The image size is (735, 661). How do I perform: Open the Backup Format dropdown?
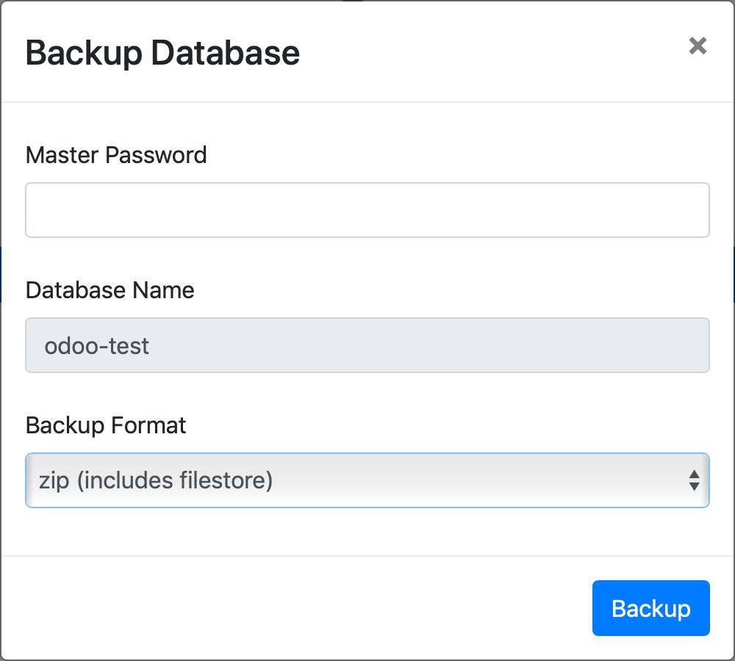coord(367,480)
